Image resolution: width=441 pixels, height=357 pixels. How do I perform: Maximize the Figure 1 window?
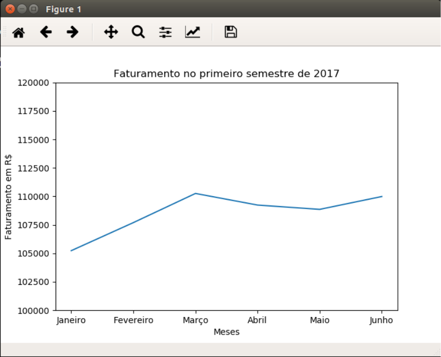point(34,9)
